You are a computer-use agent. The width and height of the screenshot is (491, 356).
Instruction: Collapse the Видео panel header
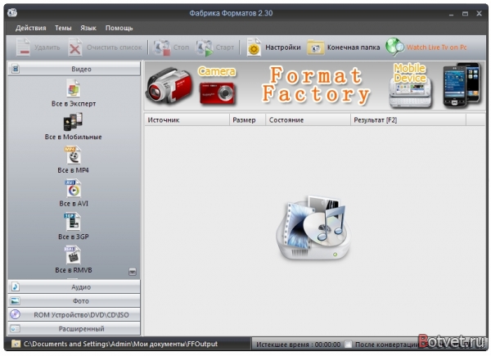(x=74, y=69)
